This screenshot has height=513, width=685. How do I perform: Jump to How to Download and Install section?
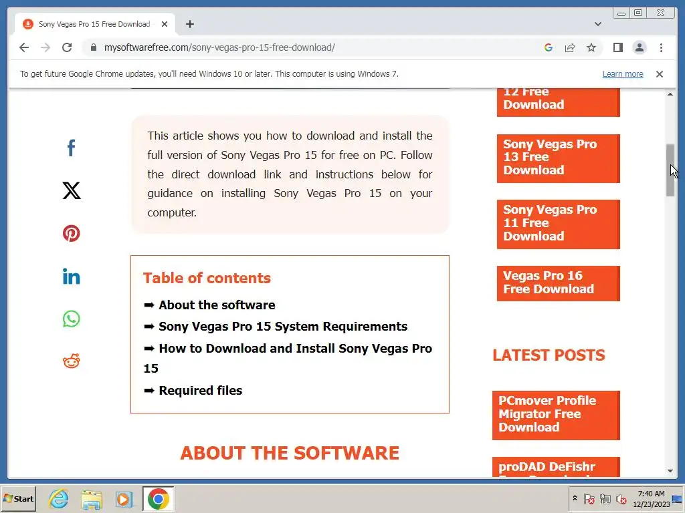pyautogui.click(x=288, y=358)
